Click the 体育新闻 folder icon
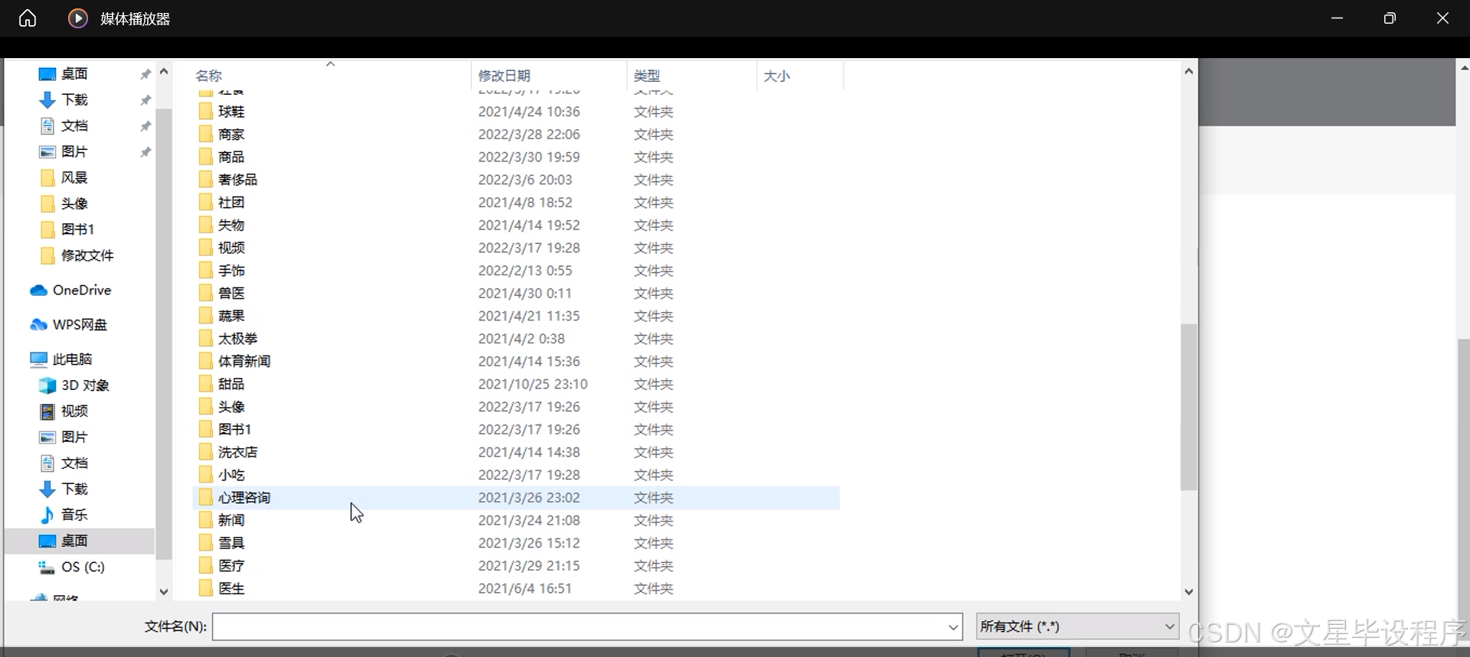 [x=205, y=361]
